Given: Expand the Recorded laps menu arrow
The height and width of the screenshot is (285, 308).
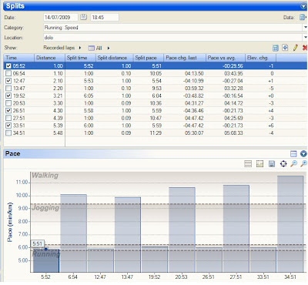Looking at the screenshot, I should coord(80,48).
